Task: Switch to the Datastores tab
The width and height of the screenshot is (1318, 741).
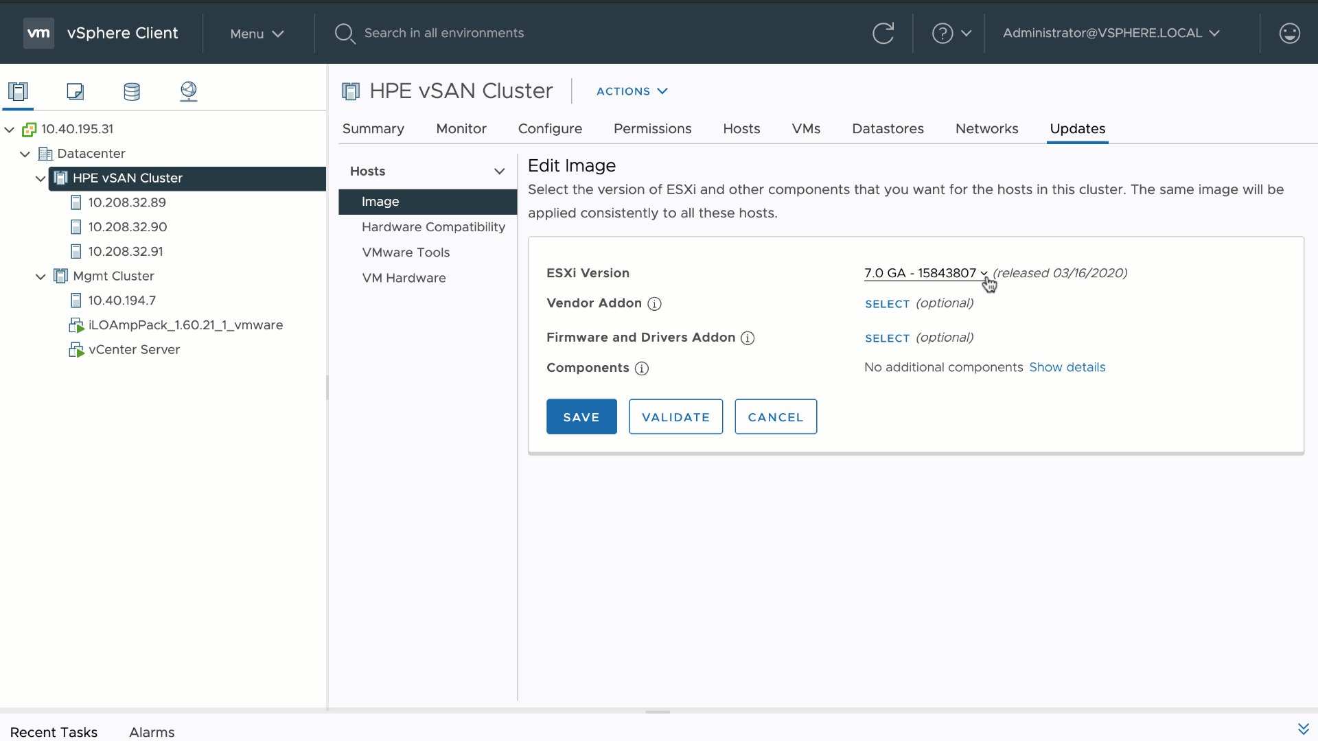Action: [888, 129]
